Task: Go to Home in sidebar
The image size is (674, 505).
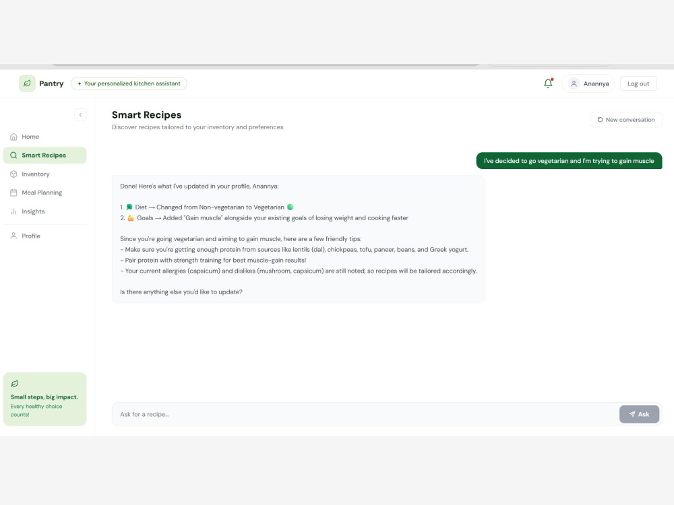Action: (x=44, y=137)
